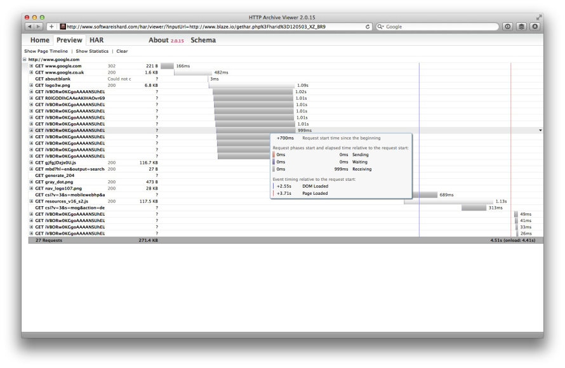The width and height of the screenshot is (565, 368).
Task: Click the GET csi?v=3&s=mog&action=de request
Action: pyautogui.click(x=70, y=207)
